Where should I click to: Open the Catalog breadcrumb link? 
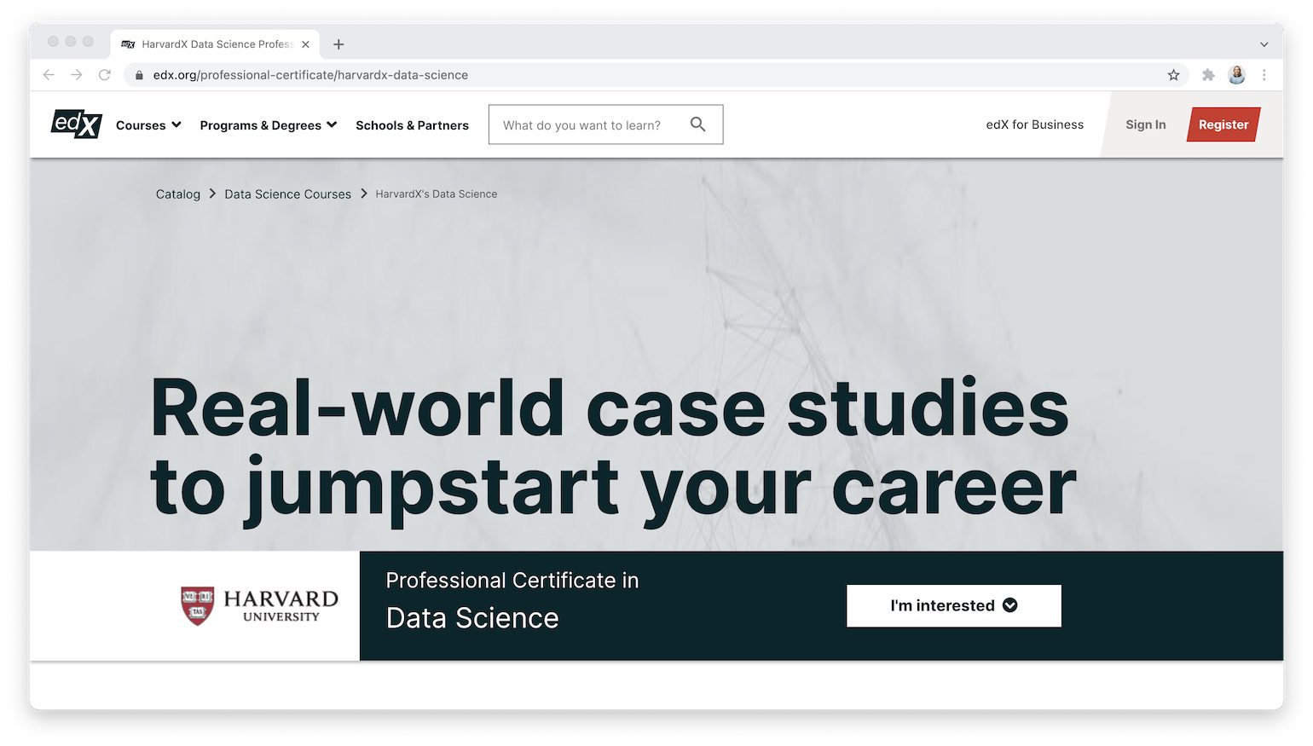[177, 194]
